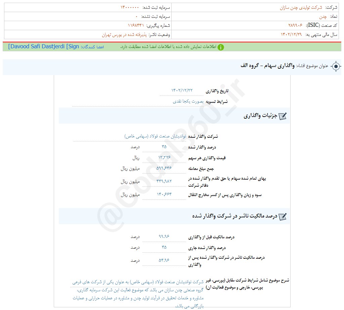This screenshot has height=310, width=344.
Task: Click publisher status پذیرفته شده در بورس تهران
Action: point(124,35)
